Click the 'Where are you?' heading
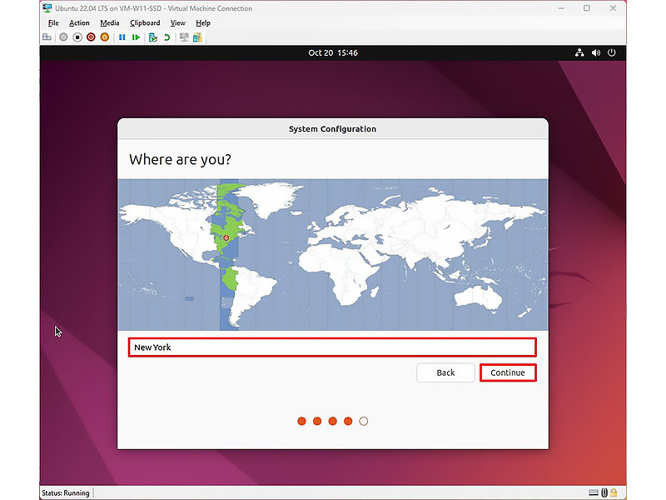This screenshot has height=500, width=666. click(x=180, y=159)
